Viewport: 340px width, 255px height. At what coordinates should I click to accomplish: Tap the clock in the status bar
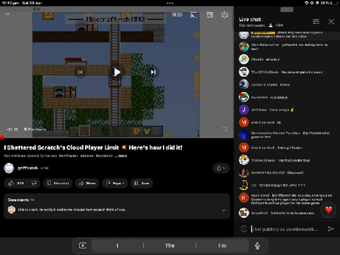11,3
